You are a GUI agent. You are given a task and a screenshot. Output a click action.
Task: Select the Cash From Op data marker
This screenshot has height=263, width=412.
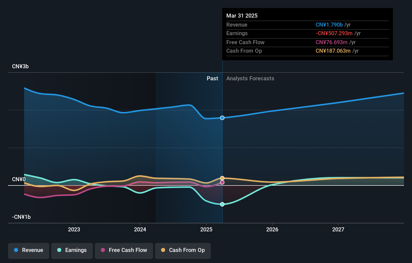click(222, 178)
